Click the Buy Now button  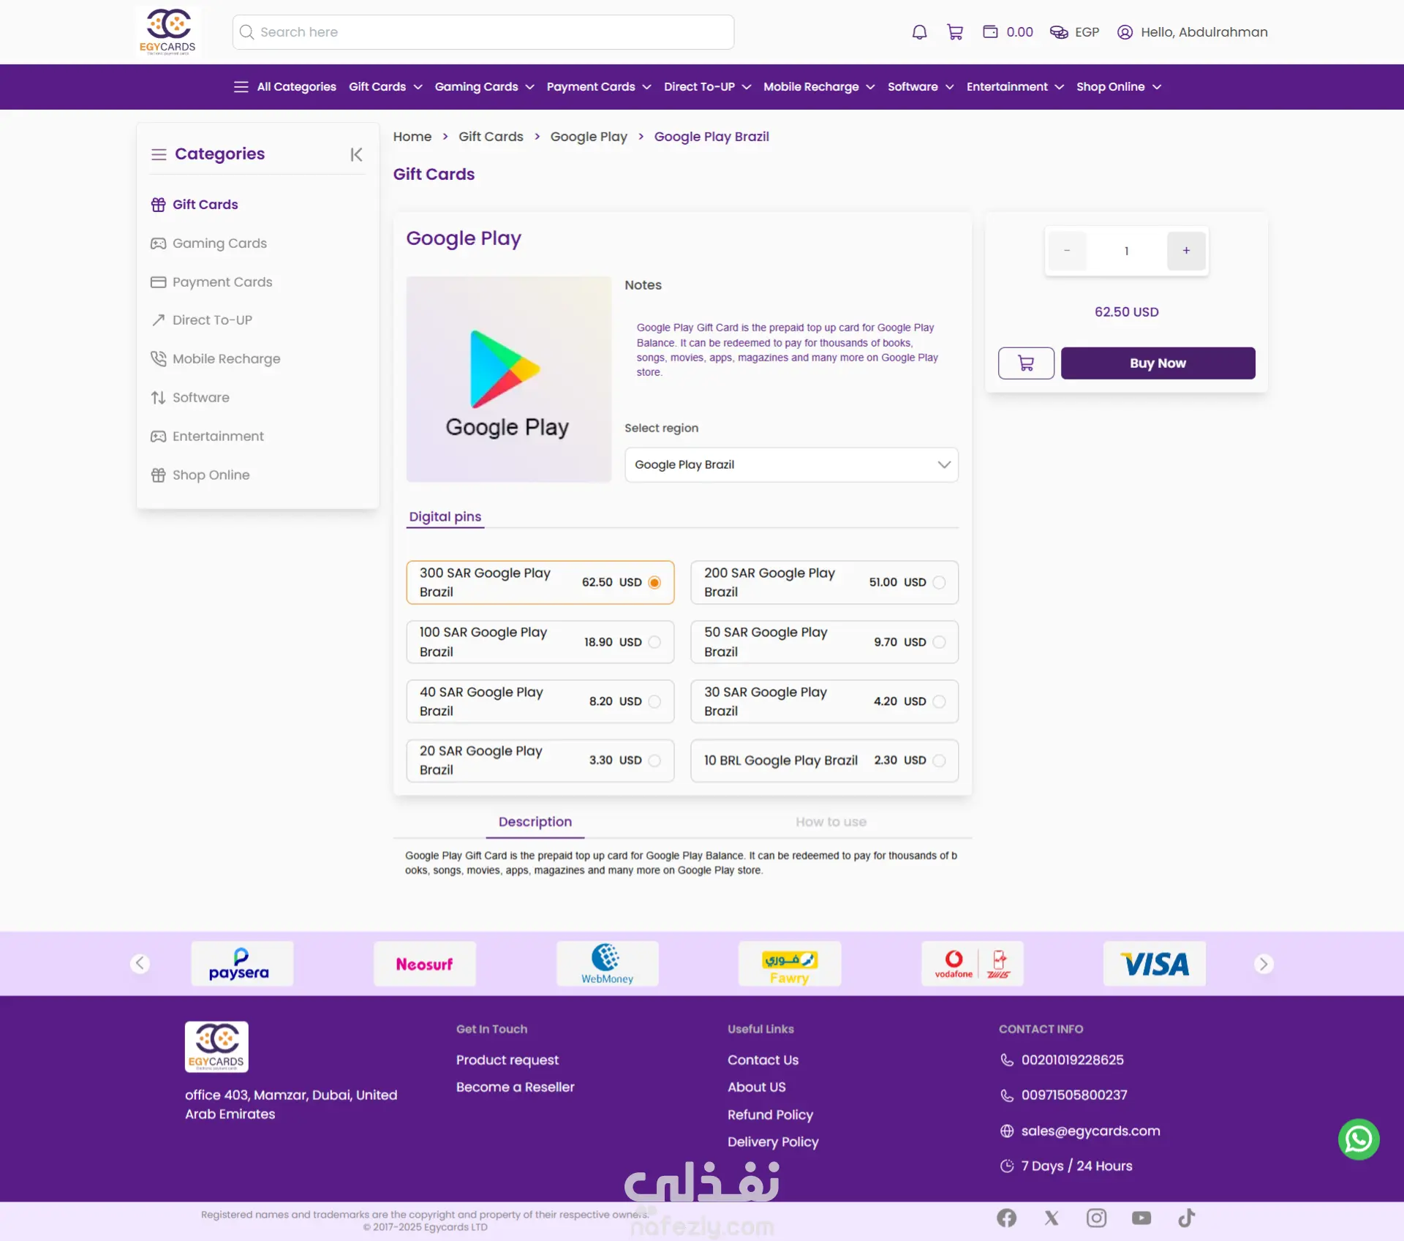click(1158, 363)
